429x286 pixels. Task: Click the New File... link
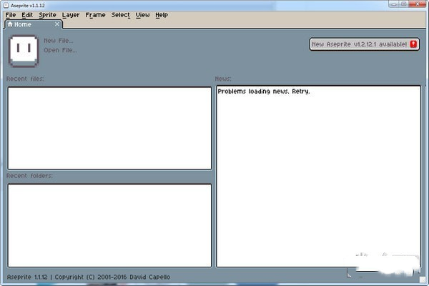pos(59,41)
